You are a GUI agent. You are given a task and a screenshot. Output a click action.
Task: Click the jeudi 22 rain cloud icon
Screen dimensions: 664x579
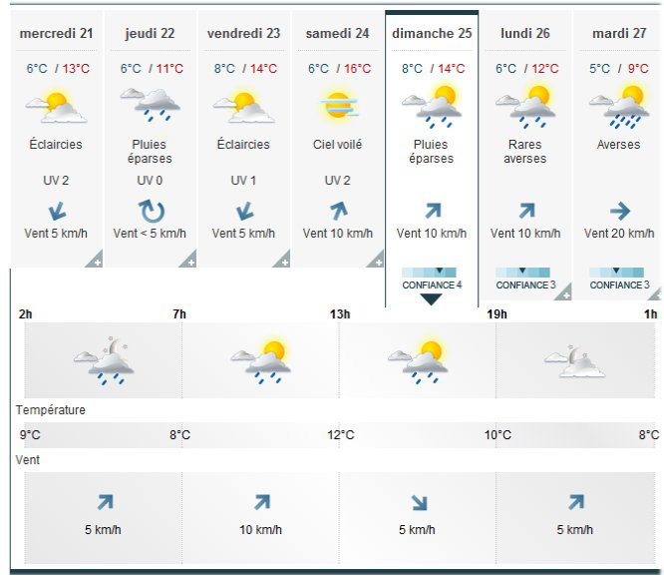click(150, 105)
